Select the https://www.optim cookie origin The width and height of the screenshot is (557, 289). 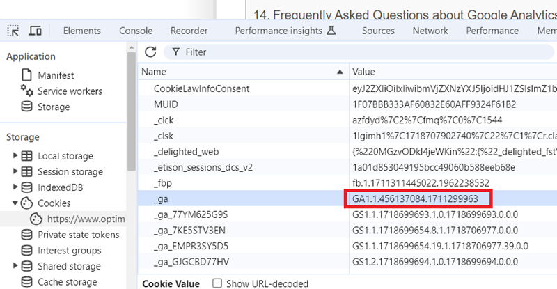pyautogui.click(x=86, y=219)
